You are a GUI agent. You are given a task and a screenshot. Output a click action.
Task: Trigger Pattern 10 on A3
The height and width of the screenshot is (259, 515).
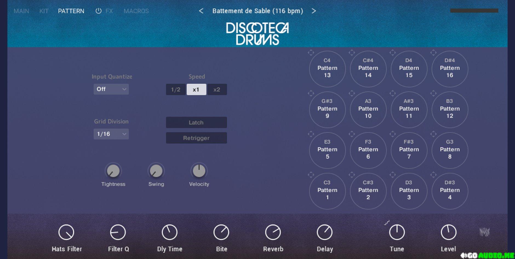click(x=368, y=110)
